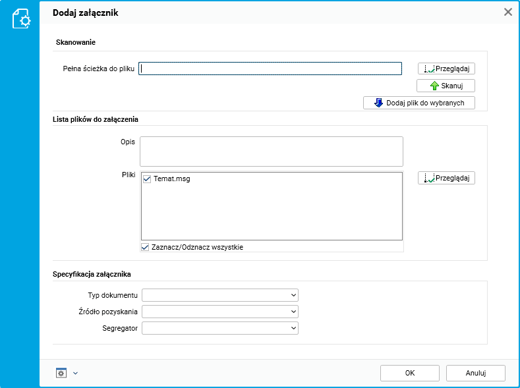The height and width of the screenshot is (388, 520).
Task: Toggle Zaznacz/Odznacz wszystkie checkbox
Action: pyautogui.click(x=146, y=247)
